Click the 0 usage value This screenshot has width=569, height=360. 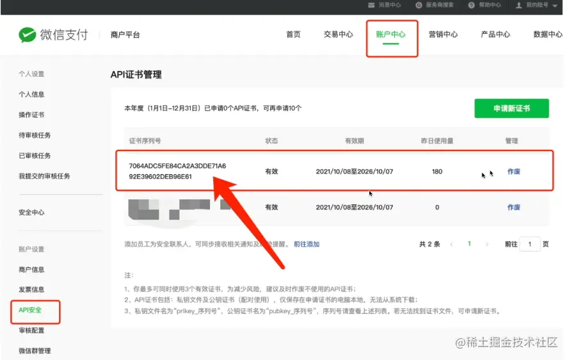437,208
